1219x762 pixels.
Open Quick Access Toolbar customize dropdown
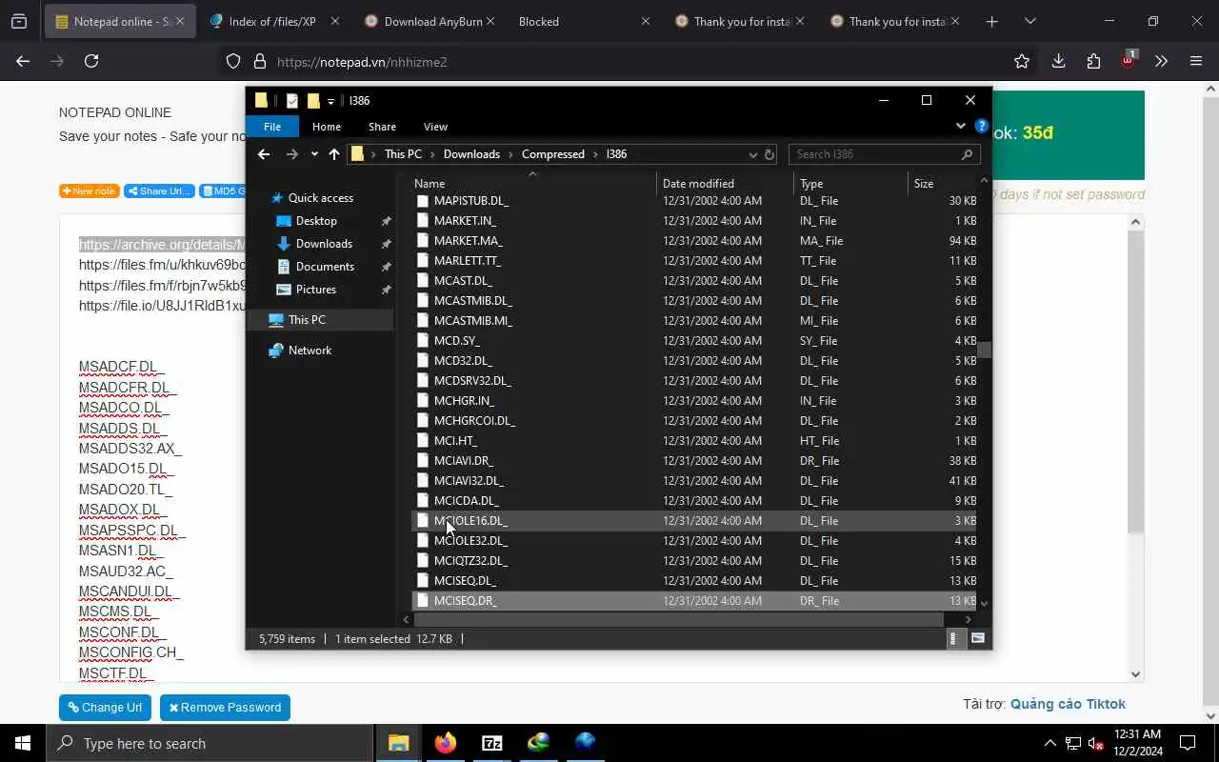(x=330, y=101)
